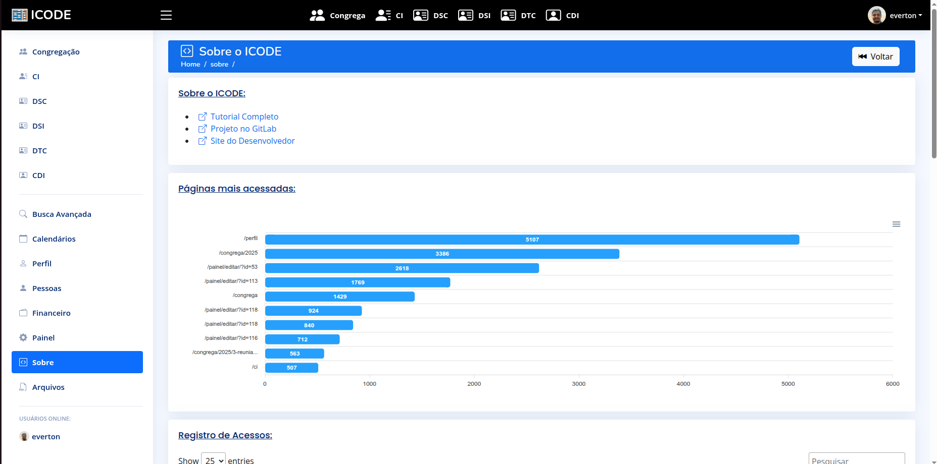
Task: Select CDI icon in top navbar
Action: point(553,15)
